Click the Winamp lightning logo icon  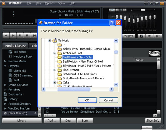[x=4, y=3]
